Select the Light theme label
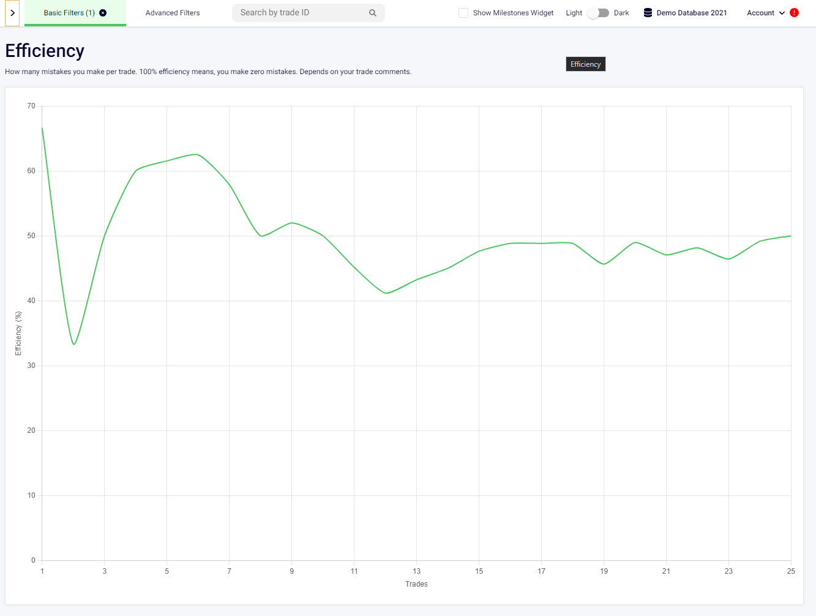 coord(574,13)
